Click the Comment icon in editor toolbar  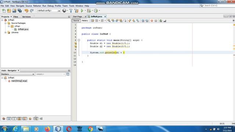(x=161, y=21)
